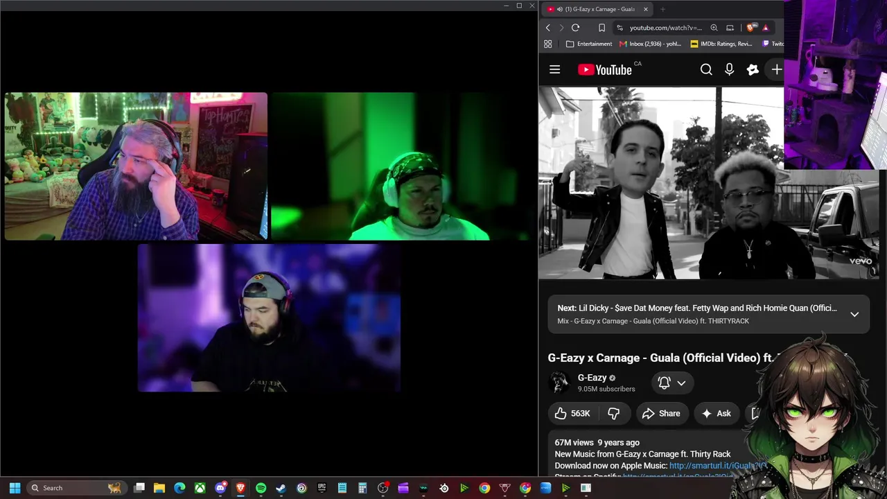Click the video title G-Eazy x Carnage - Guala
The height and width of the screenshot is (499, 887).
[664, 358]
